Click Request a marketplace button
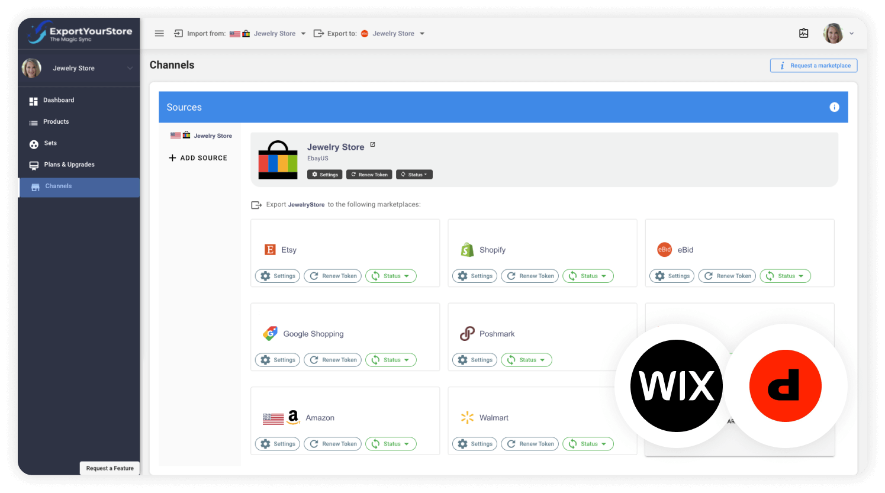This screenshot has height=493, width=885. click(x=813, y=66)
